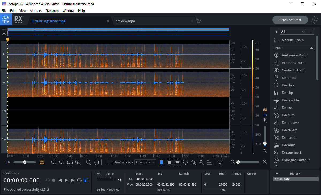Open the Modules menu
This screenshot has height=195, width=321.
pos(36,10)
